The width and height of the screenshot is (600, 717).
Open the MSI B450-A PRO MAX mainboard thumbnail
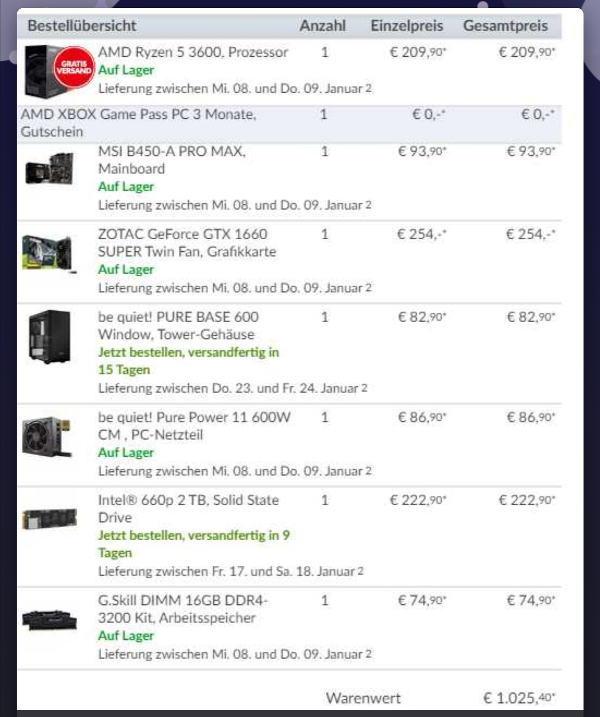[x=50, y=168]
